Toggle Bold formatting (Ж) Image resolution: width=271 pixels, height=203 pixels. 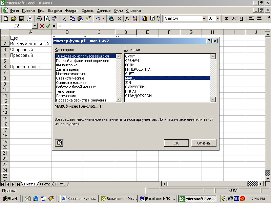tap(226, 19)
